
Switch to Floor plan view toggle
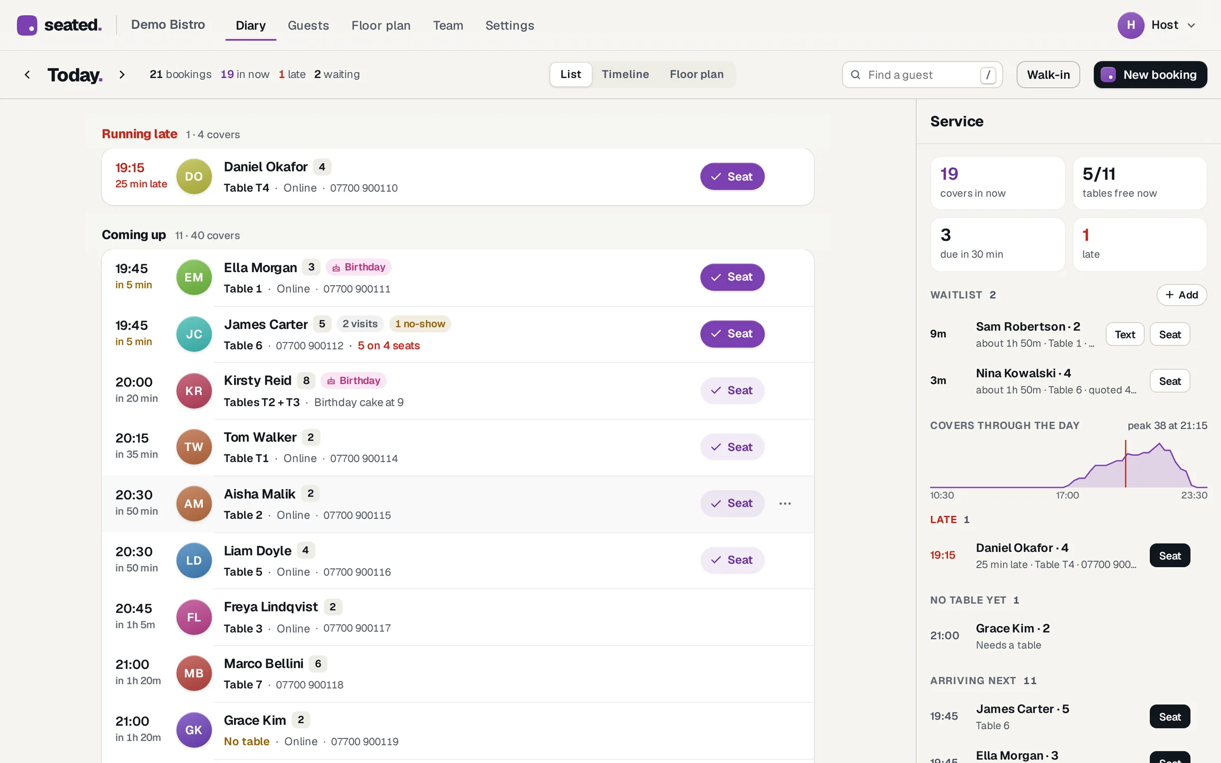click(x=696, y=74)
